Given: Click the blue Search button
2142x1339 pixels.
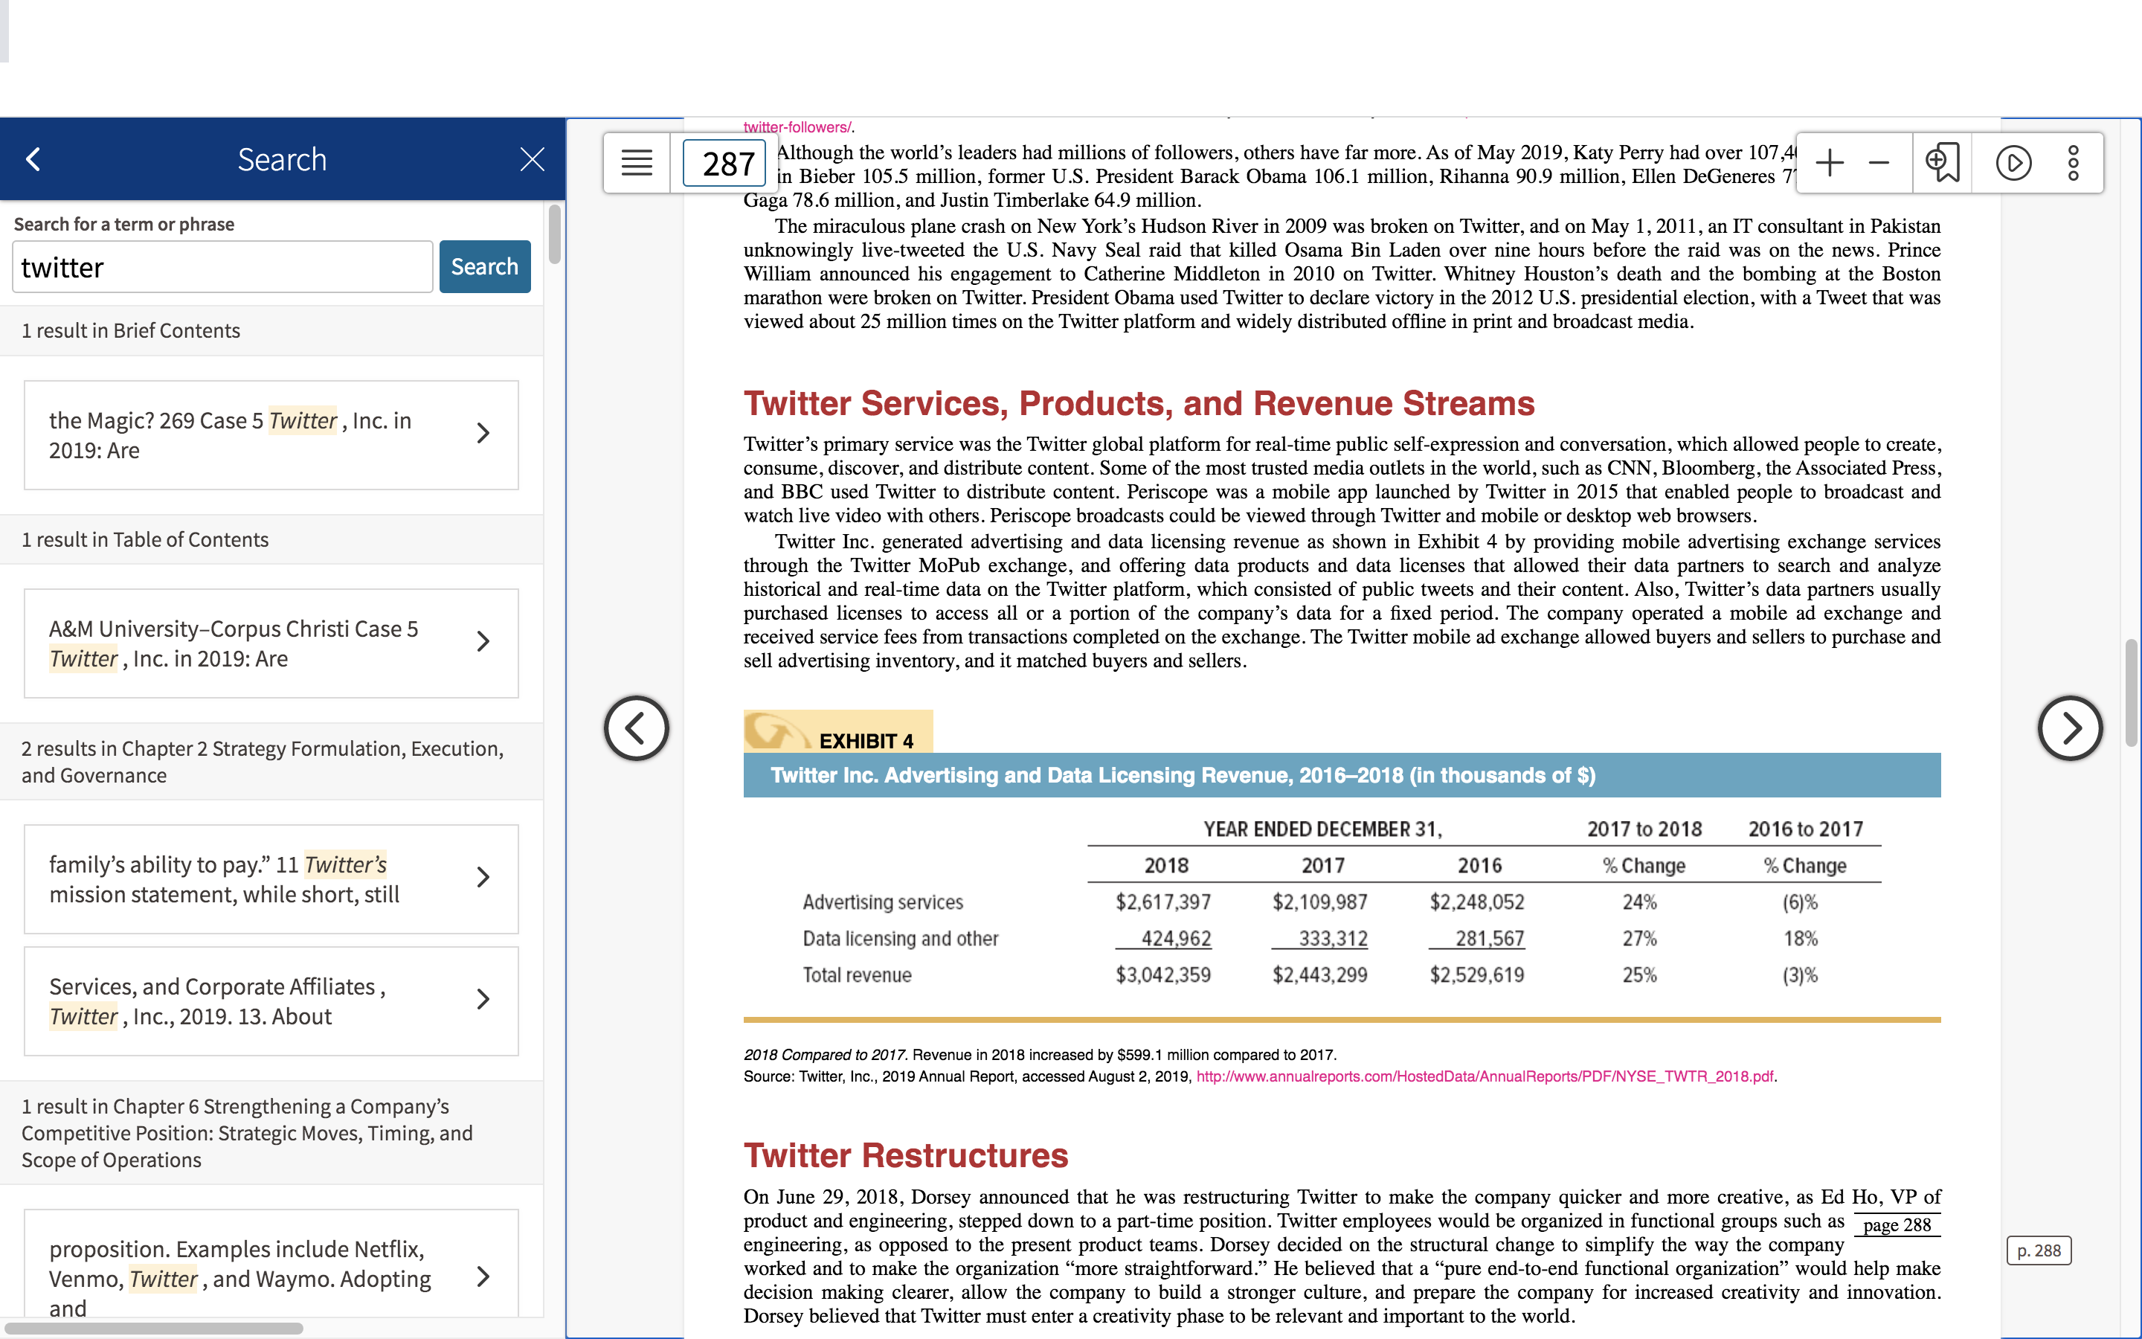Looking at the screenshot, I should (485, 266).
